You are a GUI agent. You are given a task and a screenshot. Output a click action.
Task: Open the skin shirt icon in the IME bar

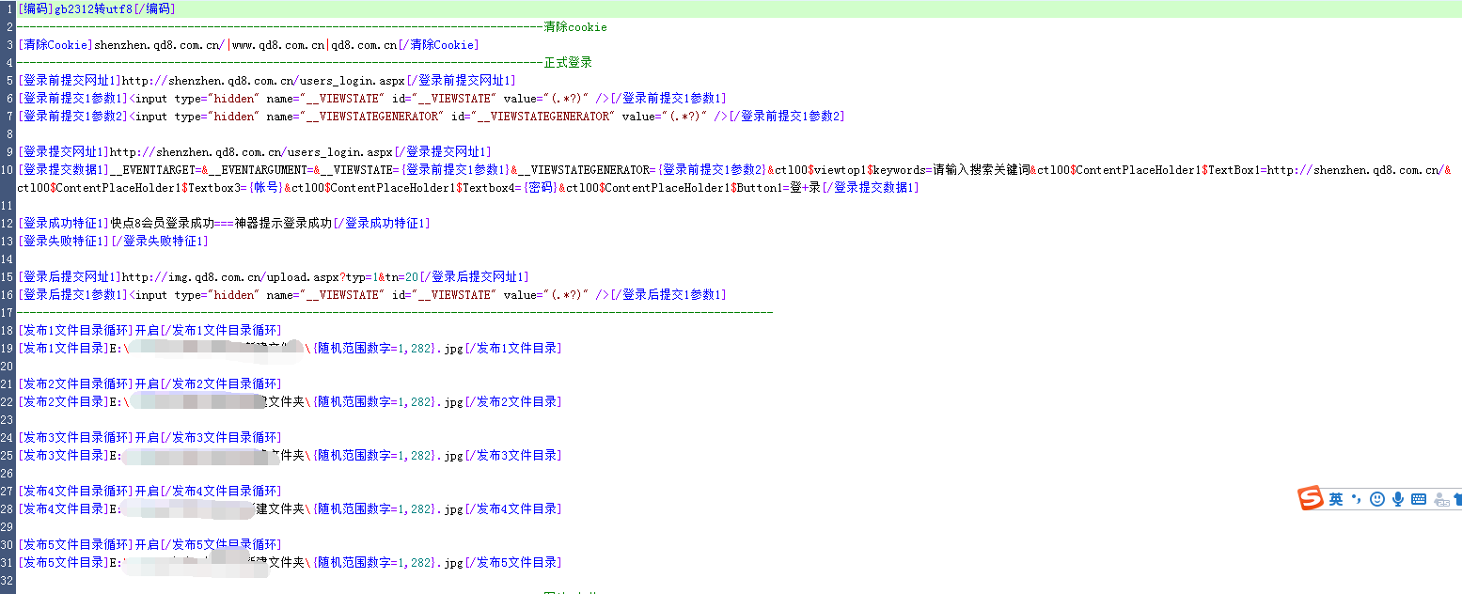point(1457,499)
